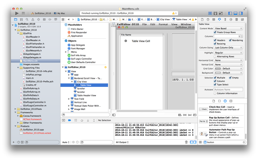Open View menu in the design canvas
258x160 pixels.
point(174,24)
